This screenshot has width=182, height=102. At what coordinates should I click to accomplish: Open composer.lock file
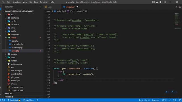[17, 90]
